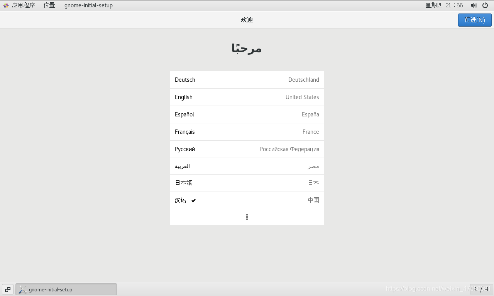Click the 前进(N) button
The image size is (494, 296).
[475, 20]
